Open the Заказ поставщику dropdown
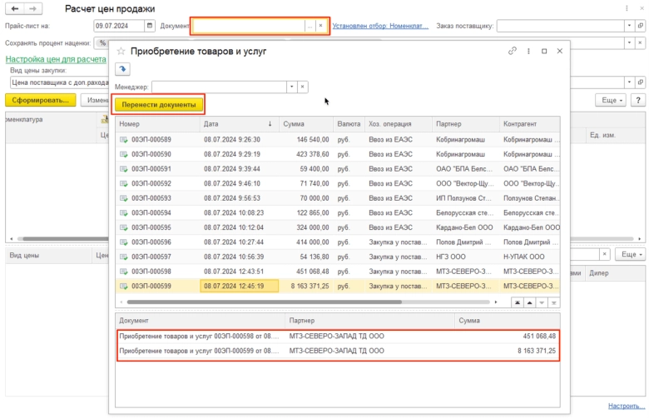 pos(630,26)
